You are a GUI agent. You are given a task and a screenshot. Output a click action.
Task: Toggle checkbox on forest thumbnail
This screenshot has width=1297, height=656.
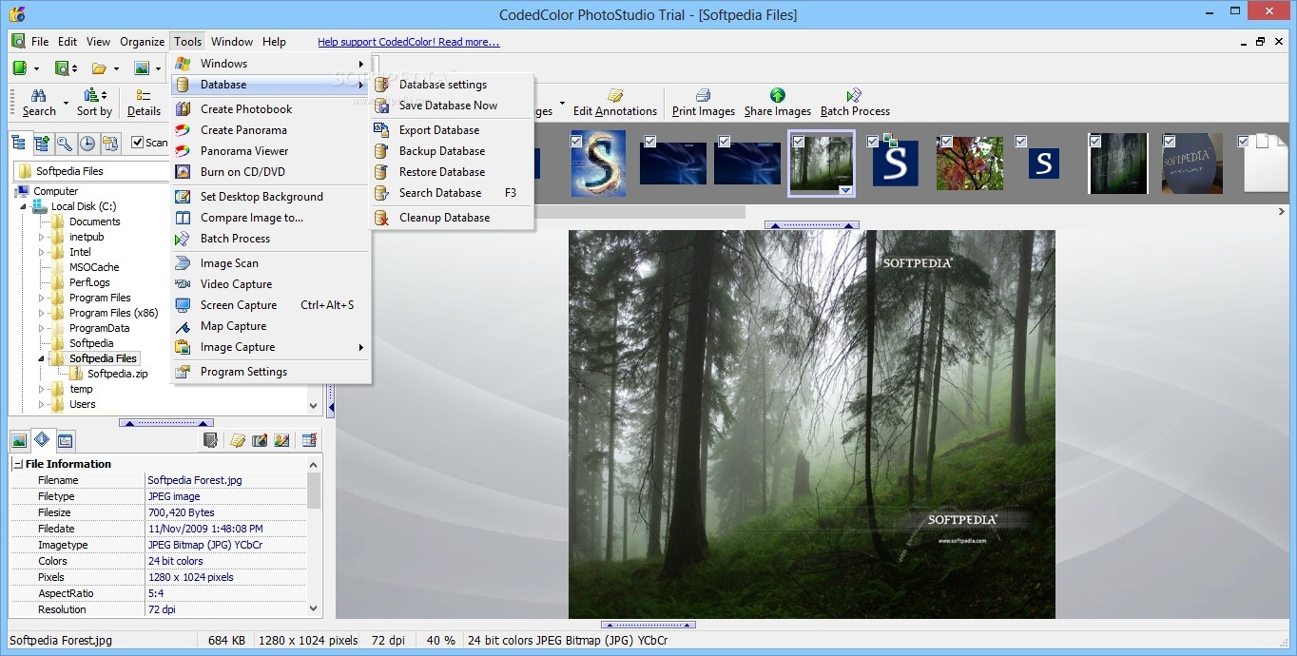tap(799, 141)
